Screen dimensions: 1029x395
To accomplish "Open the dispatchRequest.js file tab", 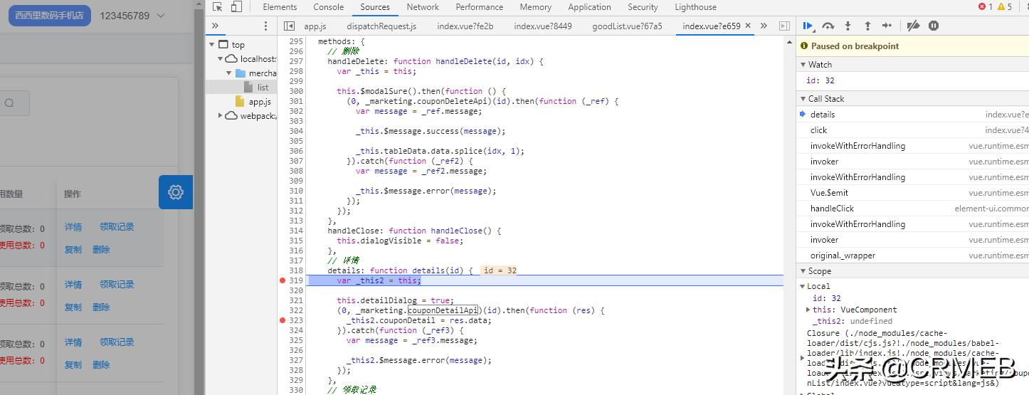I will click(381, 26).
